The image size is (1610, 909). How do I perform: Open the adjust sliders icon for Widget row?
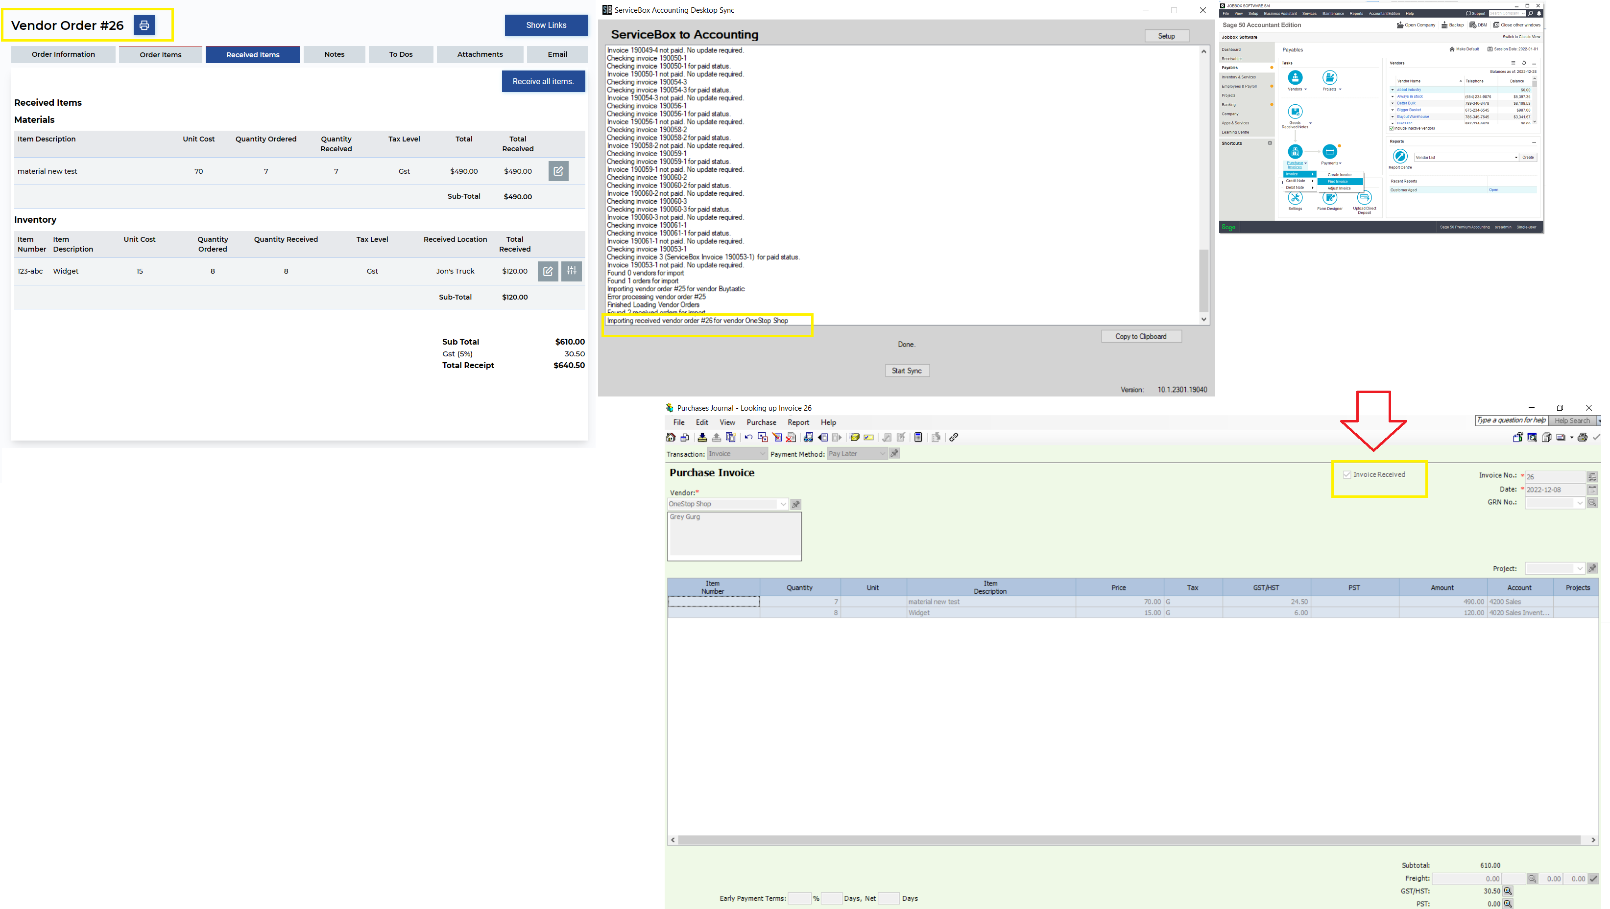point(571,271)
